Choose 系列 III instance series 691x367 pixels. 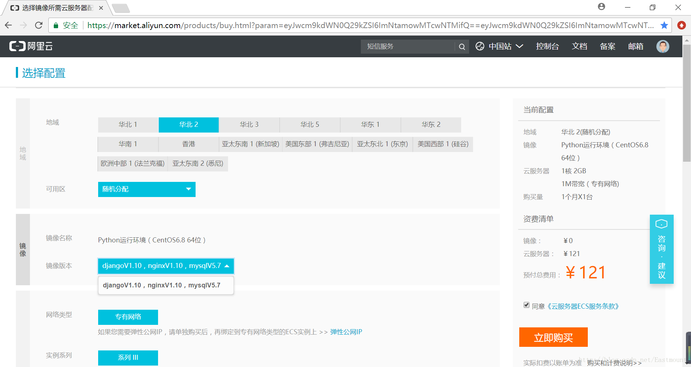[x=128, y=358]
